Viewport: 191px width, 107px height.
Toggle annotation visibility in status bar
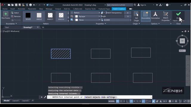coord(153,101)
